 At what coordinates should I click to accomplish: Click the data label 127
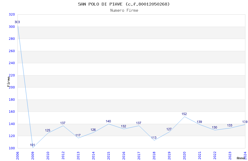[169, 129]
